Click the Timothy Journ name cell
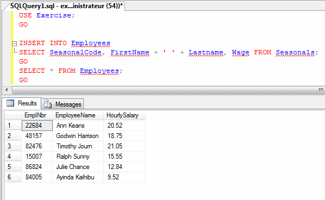This screenshot has width=325, height=200. [78, 146]
